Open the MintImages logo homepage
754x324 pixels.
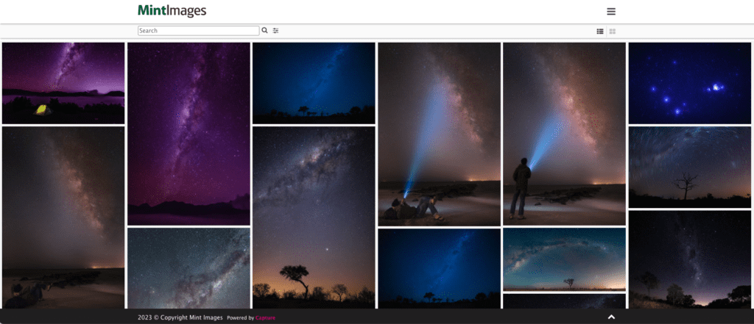click(x=172, y=10)
